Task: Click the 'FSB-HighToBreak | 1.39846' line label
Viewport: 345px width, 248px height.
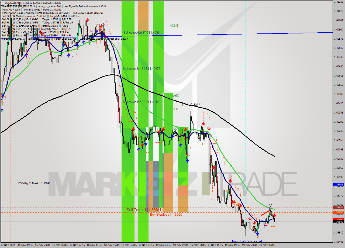Action: [x=34, y=183]
